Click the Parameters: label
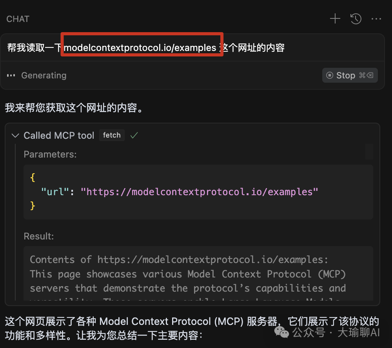The height and width of the screenshot is (348, 392). pos(50,154)
